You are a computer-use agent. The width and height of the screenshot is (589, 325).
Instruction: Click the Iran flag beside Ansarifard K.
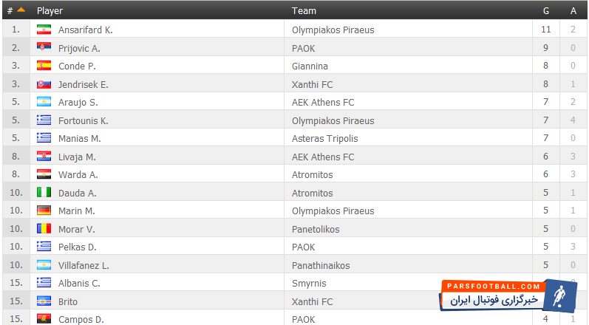click(44, 30)
